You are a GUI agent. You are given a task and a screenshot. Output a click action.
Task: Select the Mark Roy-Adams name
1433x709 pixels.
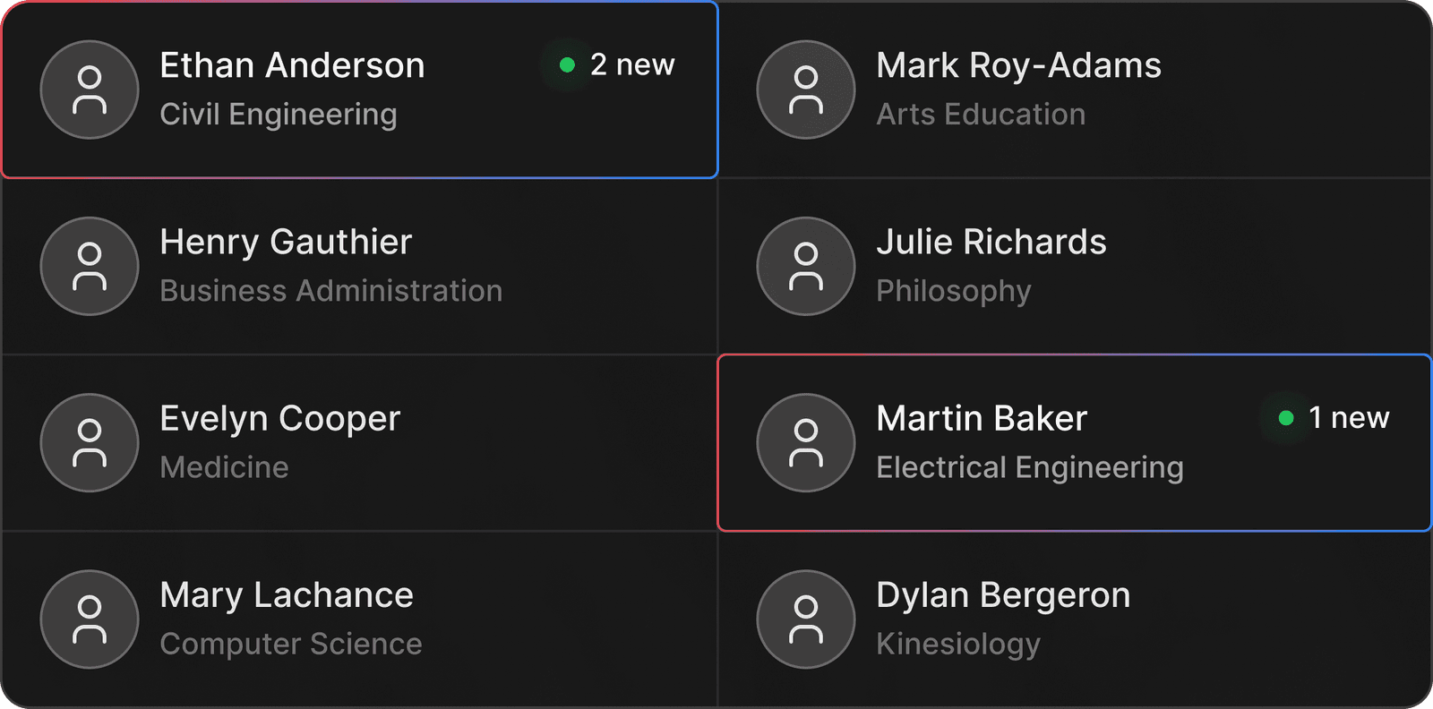(1018, 65)
